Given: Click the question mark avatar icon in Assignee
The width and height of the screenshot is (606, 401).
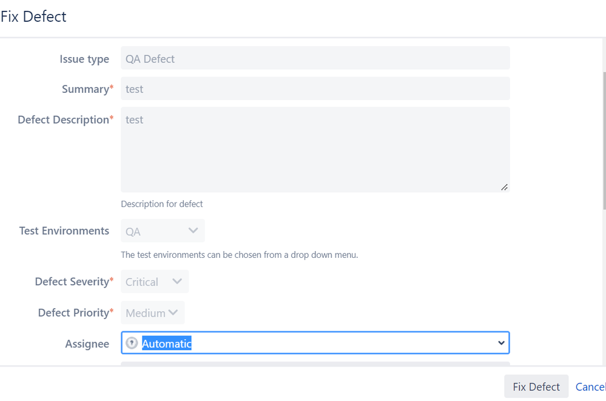Looking at the screenshot, I should [x=131, y=342].
